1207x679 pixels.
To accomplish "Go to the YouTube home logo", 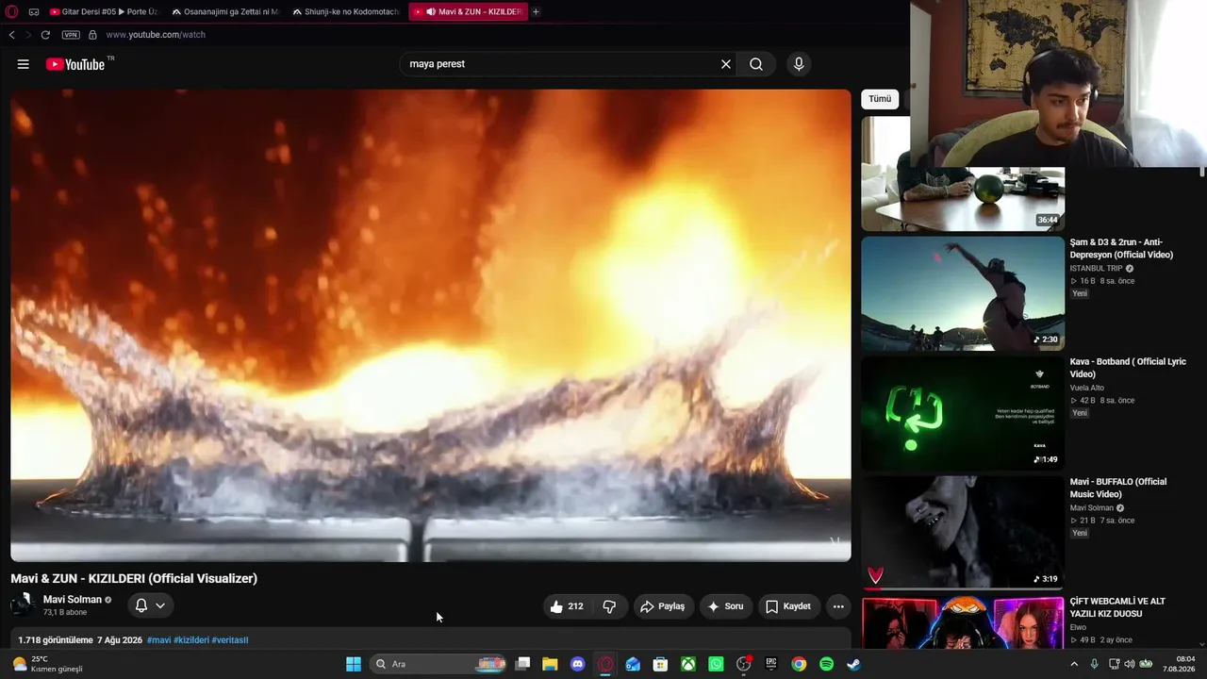I will (75, 64).
